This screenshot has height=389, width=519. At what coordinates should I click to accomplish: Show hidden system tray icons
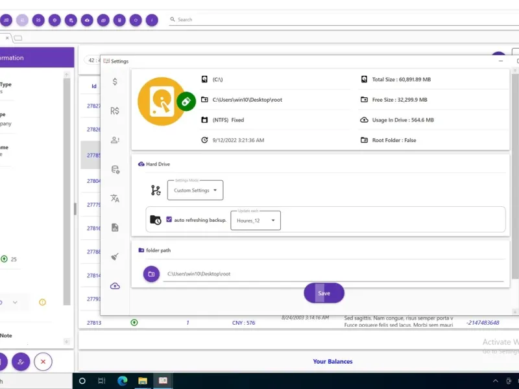(495, 381)
